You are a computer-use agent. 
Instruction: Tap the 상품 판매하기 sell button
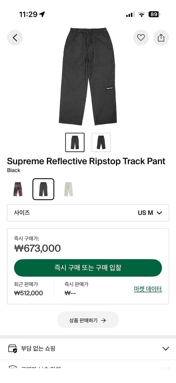pyautogui.click(x=88, y=320)
